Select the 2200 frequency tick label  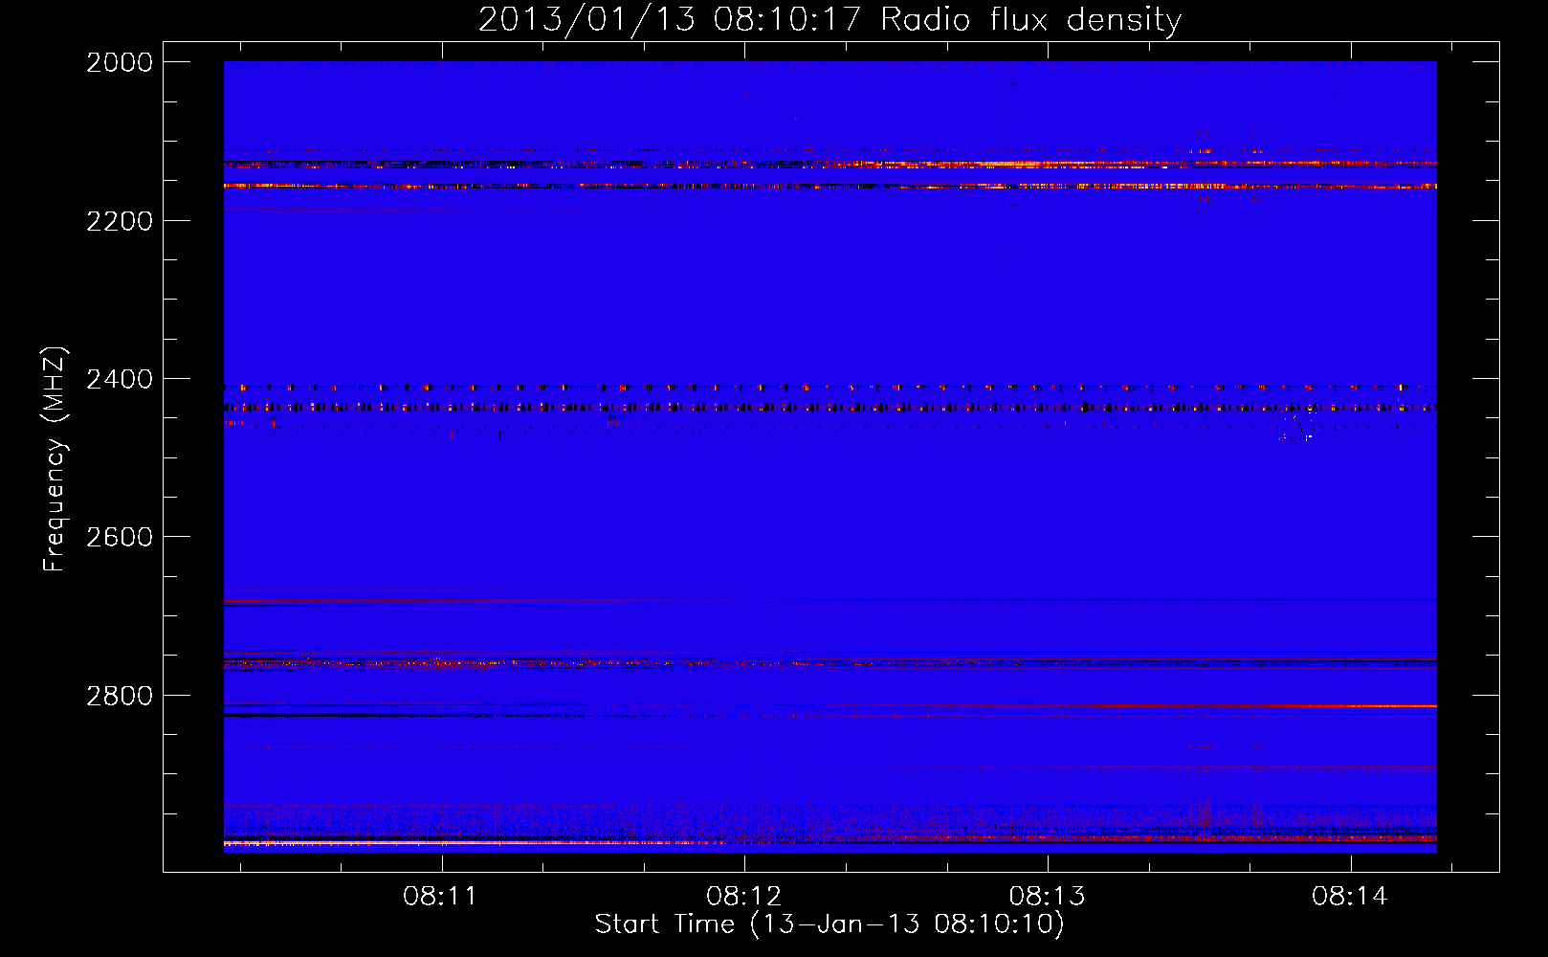click(x=120, y=221)
